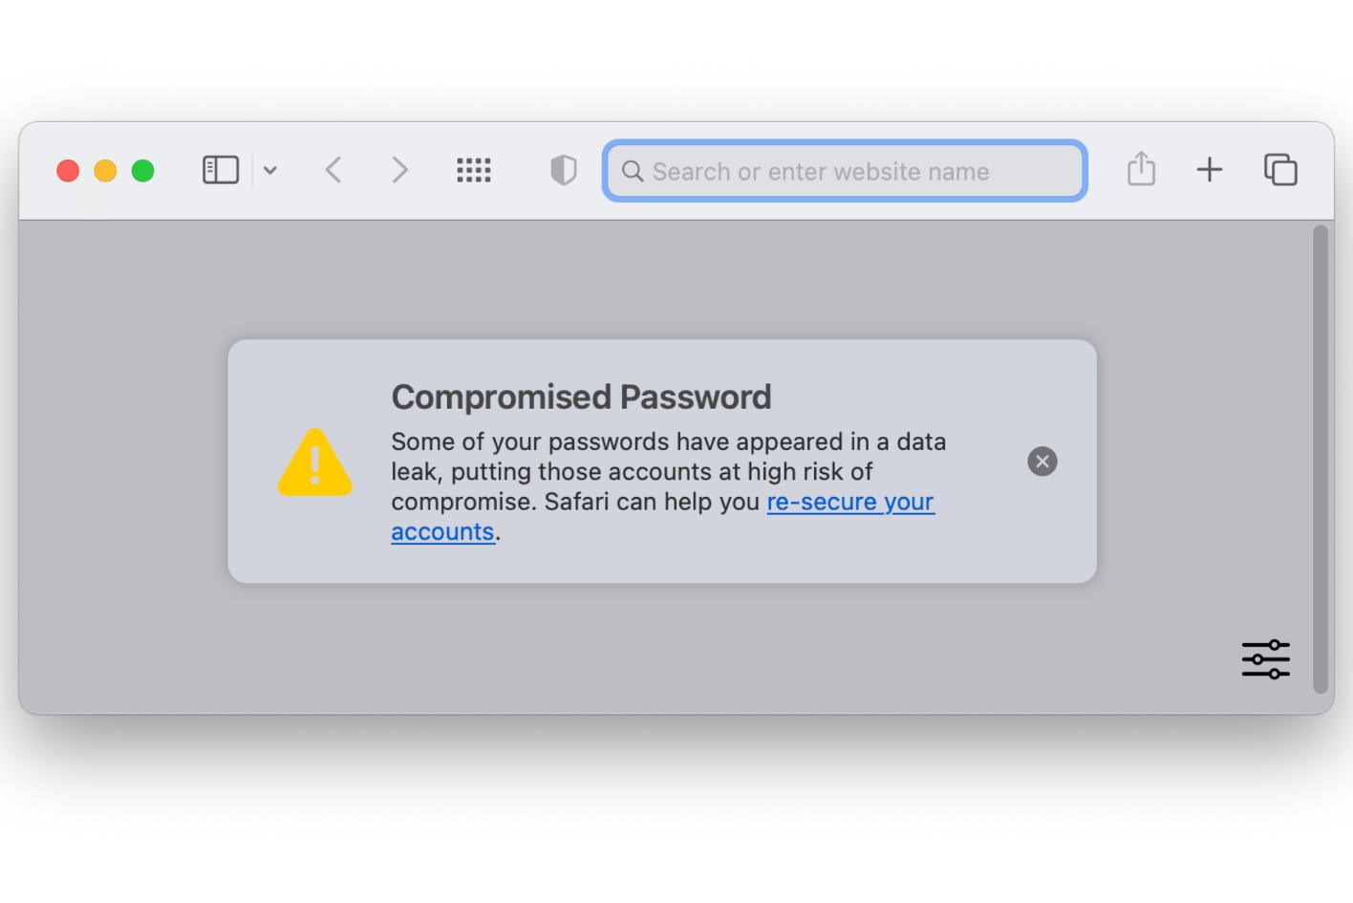Navigate forward using the forward arrow

click(399, 169)
